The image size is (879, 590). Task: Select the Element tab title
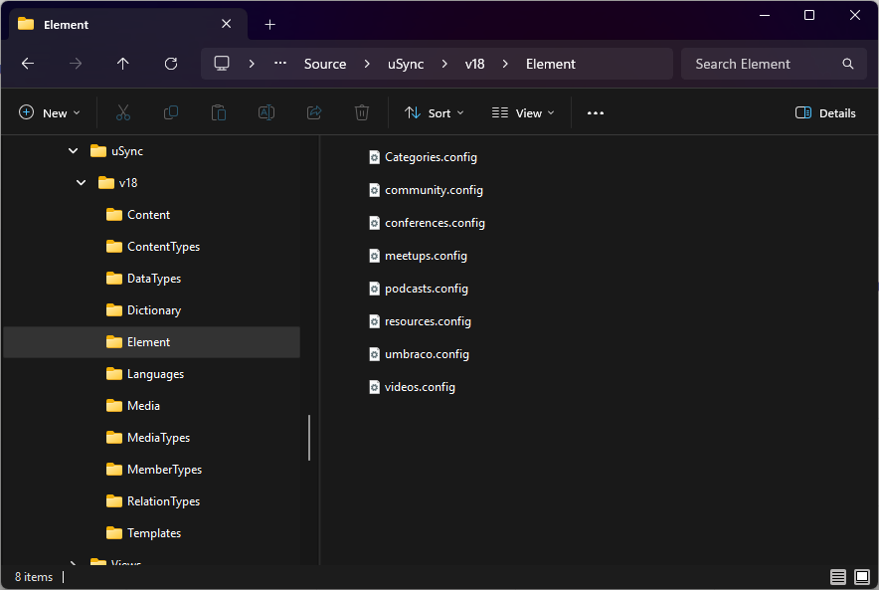(x=67, y=25)
